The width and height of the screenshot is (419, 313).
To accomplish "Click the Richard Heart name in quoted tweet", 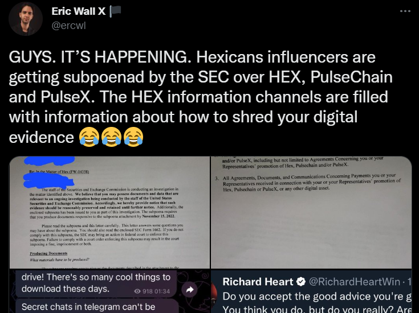I will [x=258, y=282].
